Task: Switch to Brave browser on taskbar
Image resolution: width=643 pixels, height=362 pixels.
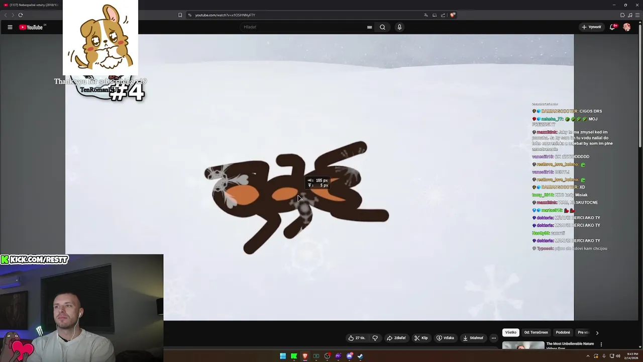Action: click(x=305, y=356)
